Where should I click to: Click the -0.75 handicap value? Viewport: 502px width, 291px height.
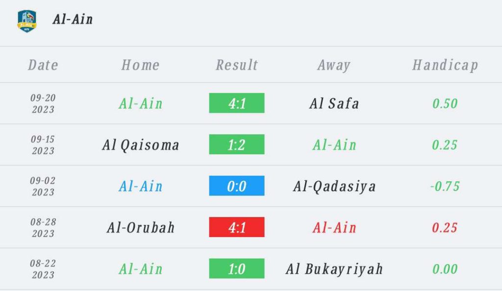(x=445, y=186)
